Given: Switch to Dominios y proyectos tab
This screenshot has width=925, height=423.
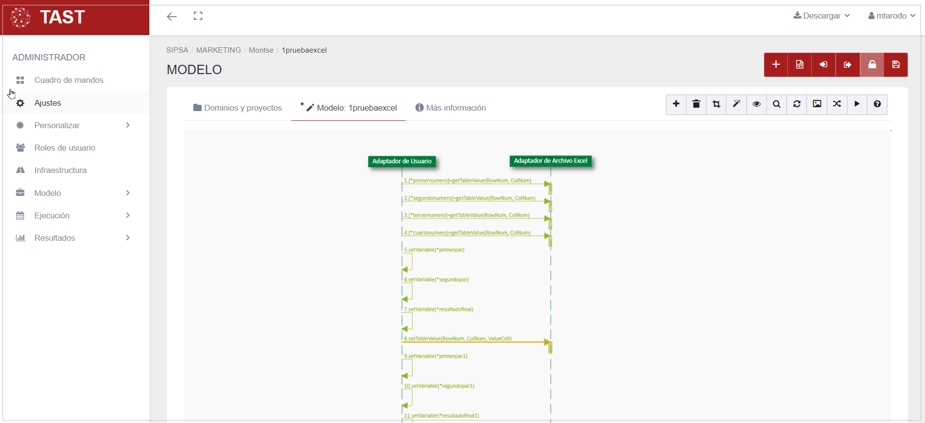Looking at the screenshot, I should click(238, 108).
